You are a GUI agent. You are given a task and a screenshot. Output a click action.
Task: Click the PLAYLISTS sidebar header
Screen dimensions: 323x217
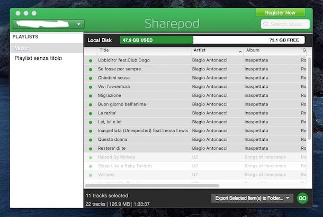point(25,37)
